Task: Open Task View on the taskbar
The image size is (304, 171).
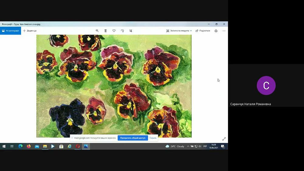Action: click(x=12, y=146)
